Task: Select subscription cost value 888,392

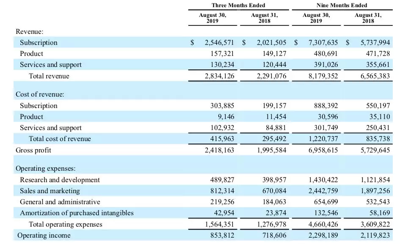Action: (x=326, y=106)
